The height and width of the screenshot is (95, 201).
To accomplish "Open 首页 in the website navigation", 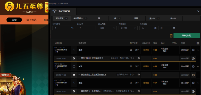I will pyautogui.click(x=14, y=20).
